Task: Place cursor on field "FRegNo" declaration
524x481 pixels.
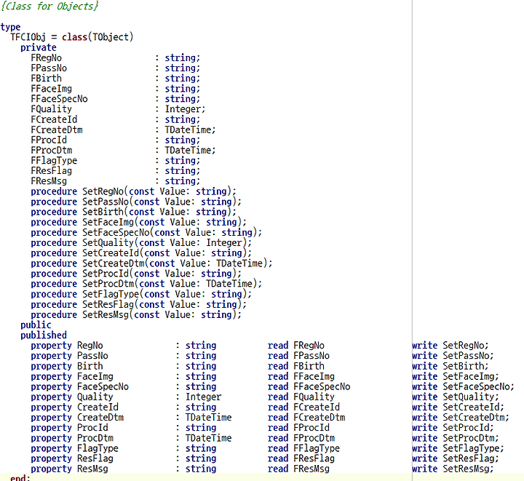Action: pos(47,57)
